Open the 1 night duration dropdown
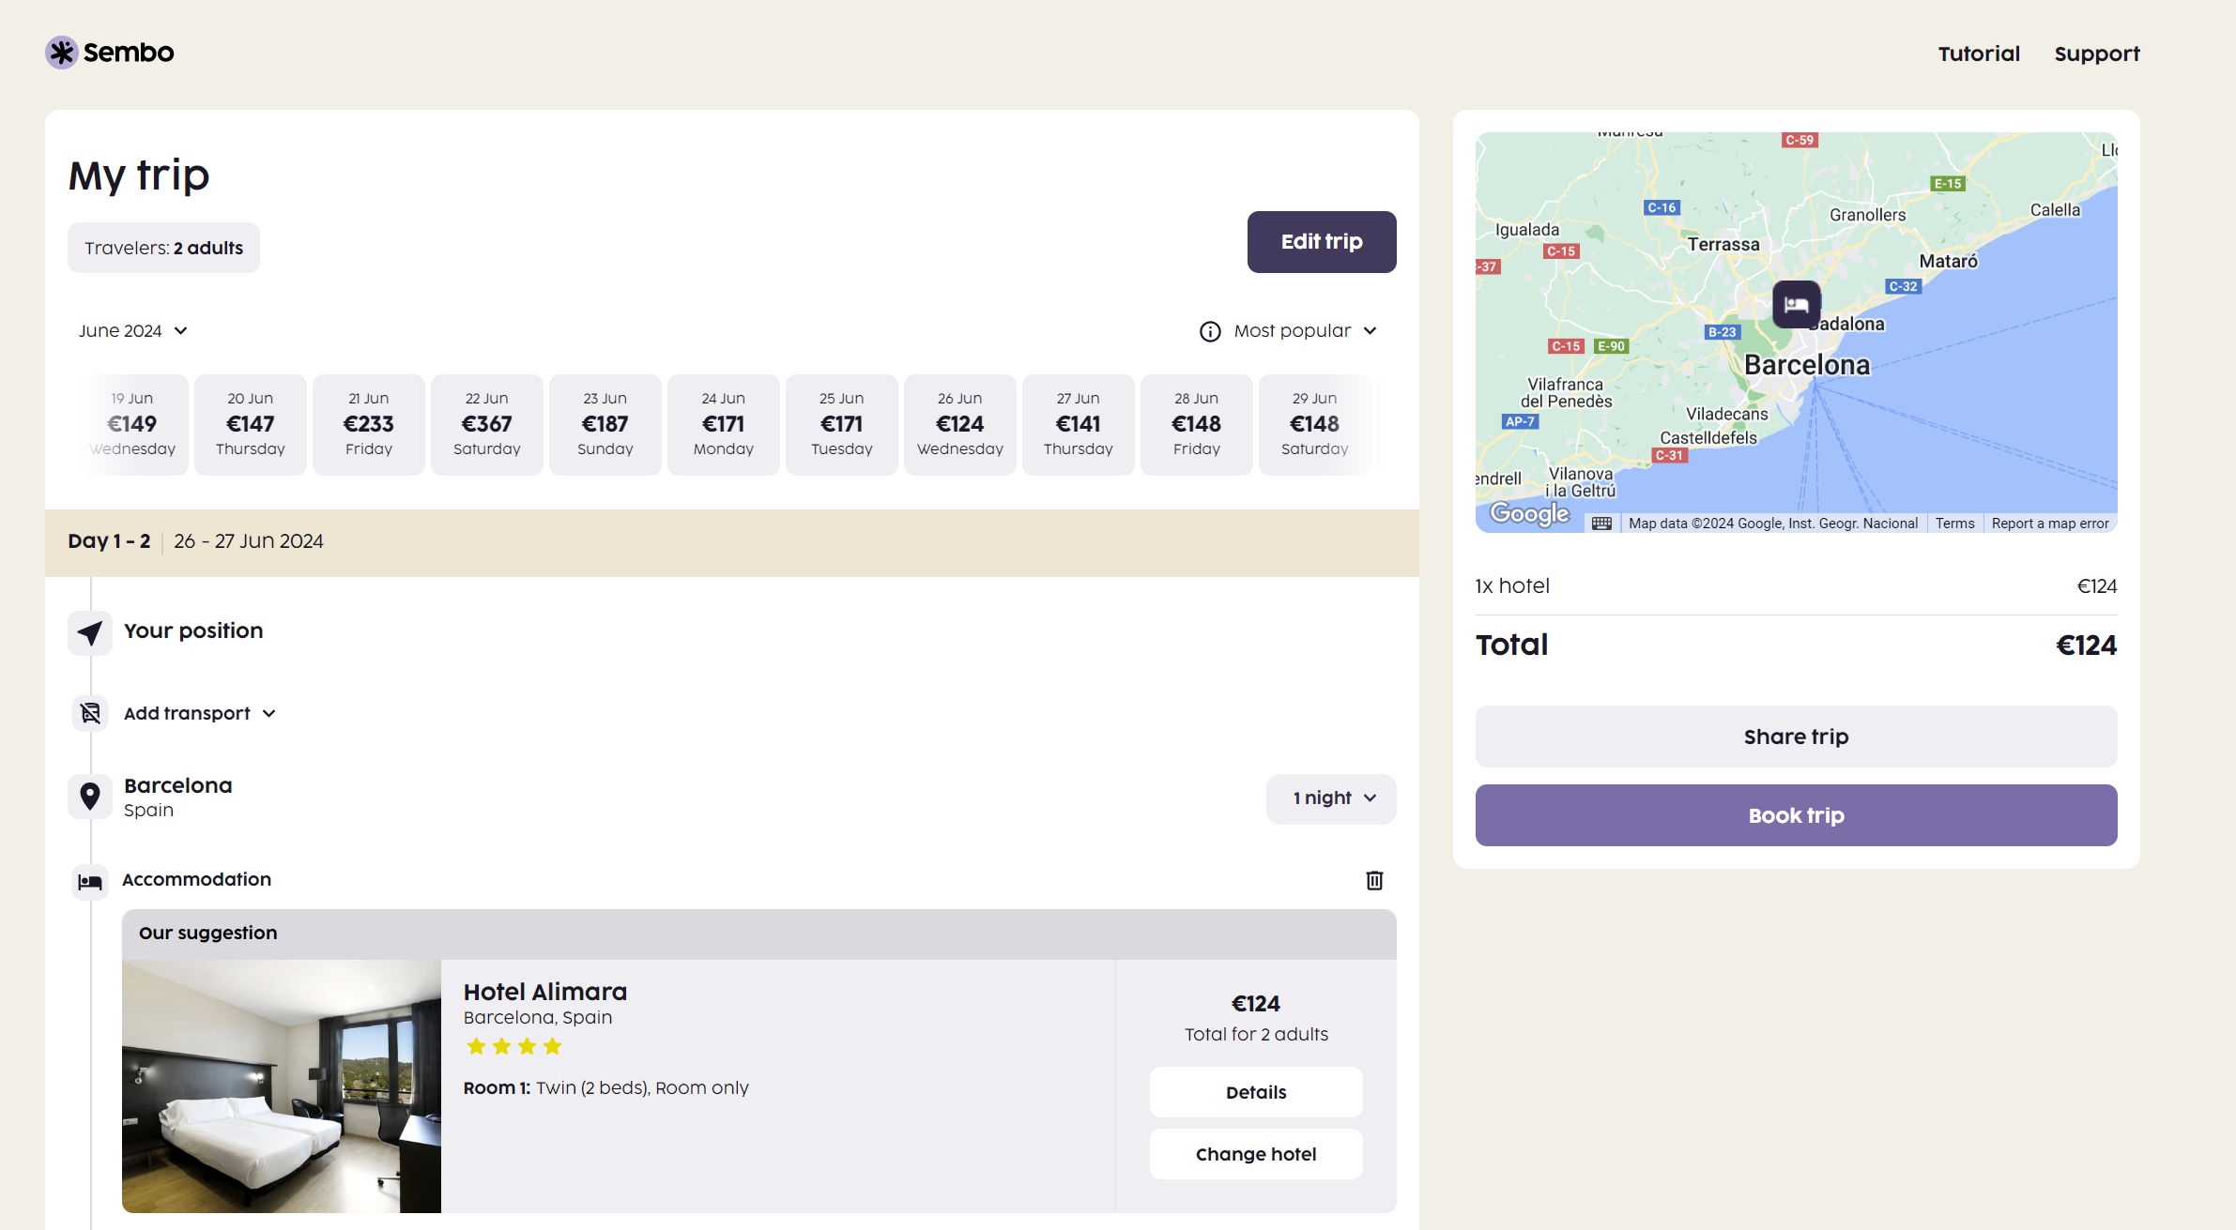 1331,798
